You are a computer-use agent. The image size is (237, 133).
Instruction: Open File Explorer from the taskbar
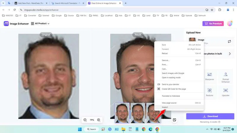[124, 129]
